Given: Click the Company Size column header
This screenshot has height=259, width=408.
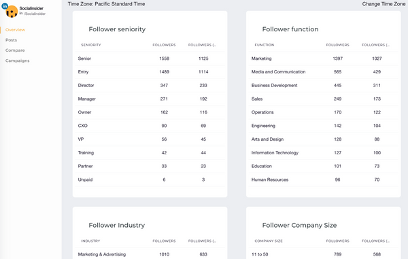Looking at the screenshot, I should 269,241.
